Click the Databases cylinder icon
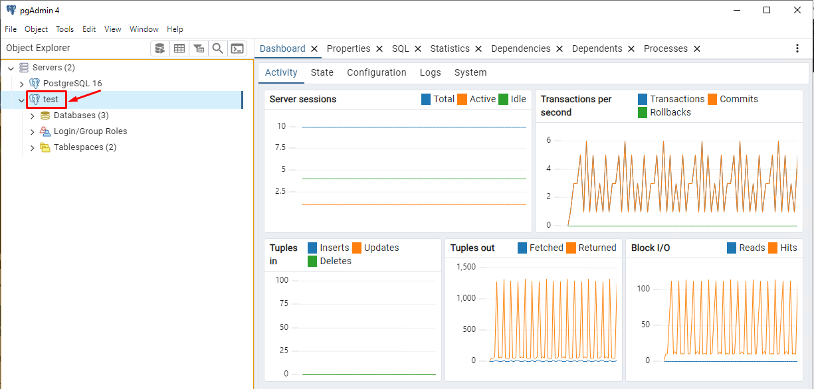The width and height of the screenshot is (814, 389). coord(45,116)
